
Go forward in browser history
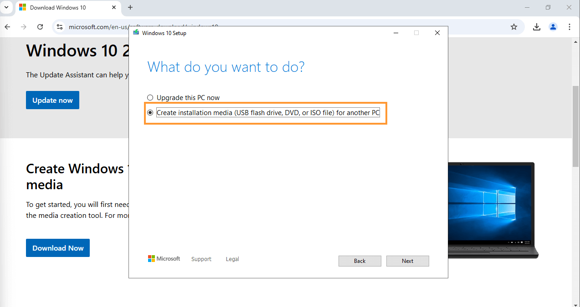coord(24,27)
